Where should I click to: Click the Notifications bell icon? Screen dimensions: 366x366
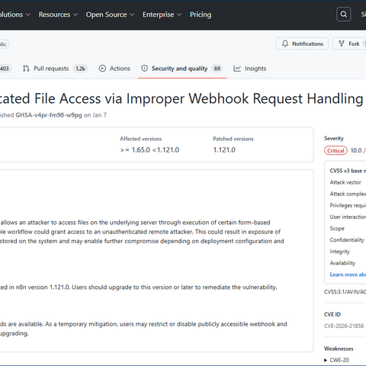(285, 43)
